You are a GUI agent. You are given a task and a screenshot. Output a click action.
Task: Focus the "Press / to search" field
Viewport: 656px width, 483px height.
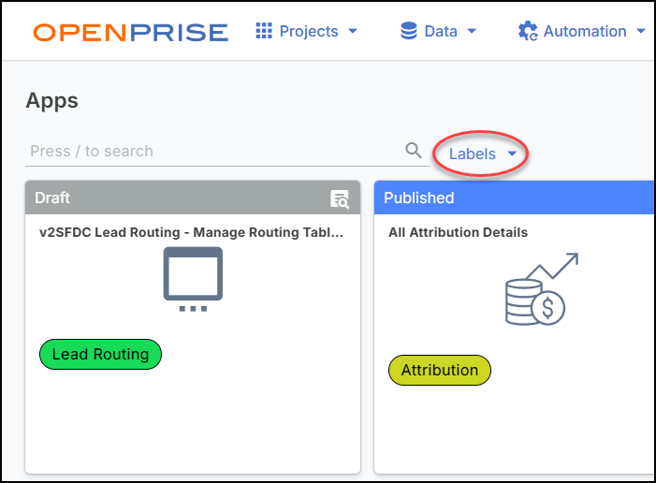click(213, 151)
